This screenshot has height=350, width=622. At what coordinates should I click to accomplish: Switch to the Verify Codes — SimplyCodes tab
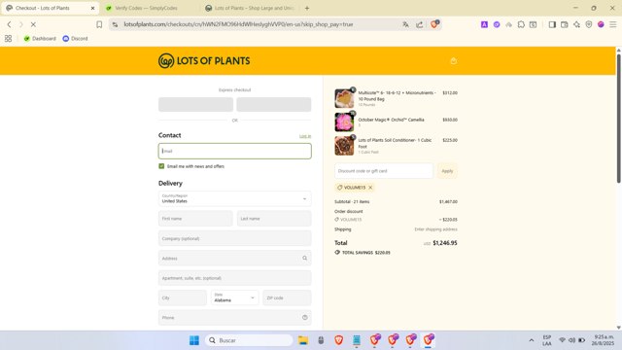[x=146, y=8]
